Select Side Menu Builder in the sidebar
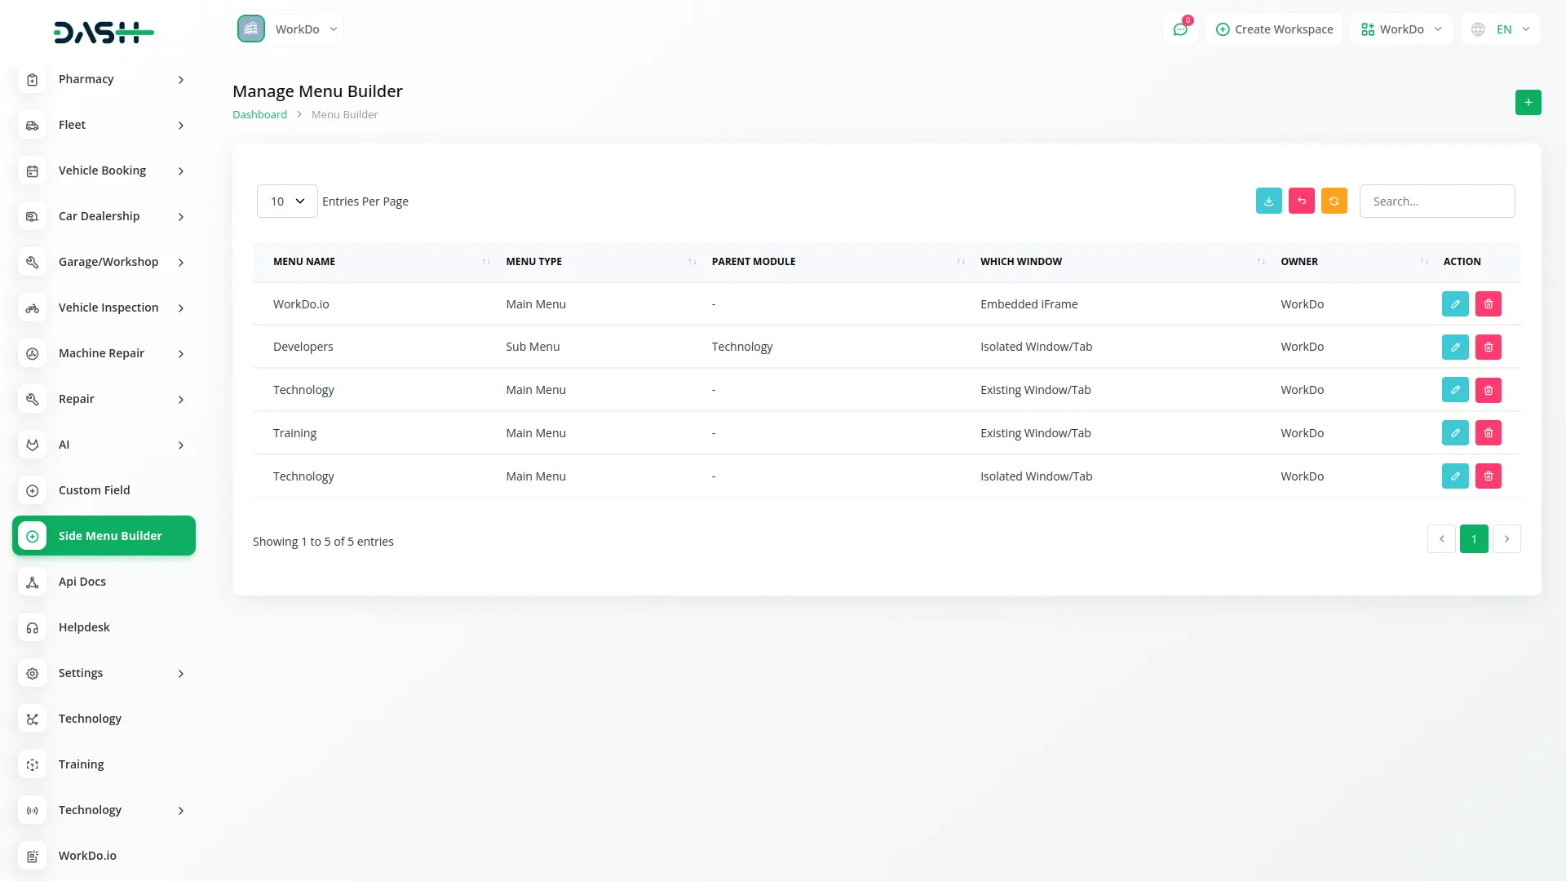This screenshot has height=881, width=1566. 103,536
